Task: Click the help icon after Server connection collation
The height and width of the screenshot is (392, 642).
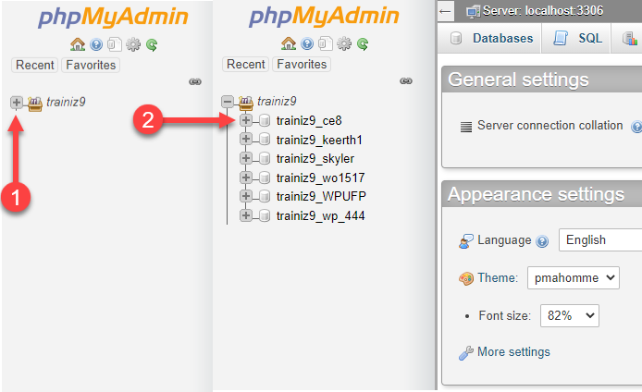Action: (x=636, y=127)
